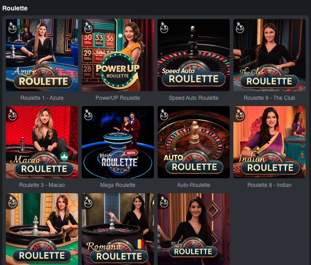
Task: Click the Pragmatic Play icon on PowerUP tile
Action: click(x=88, y=28)
